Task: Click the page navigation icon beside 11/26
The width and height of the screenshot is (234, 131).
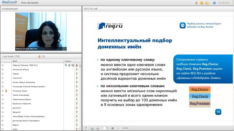Action: (118, 128)
